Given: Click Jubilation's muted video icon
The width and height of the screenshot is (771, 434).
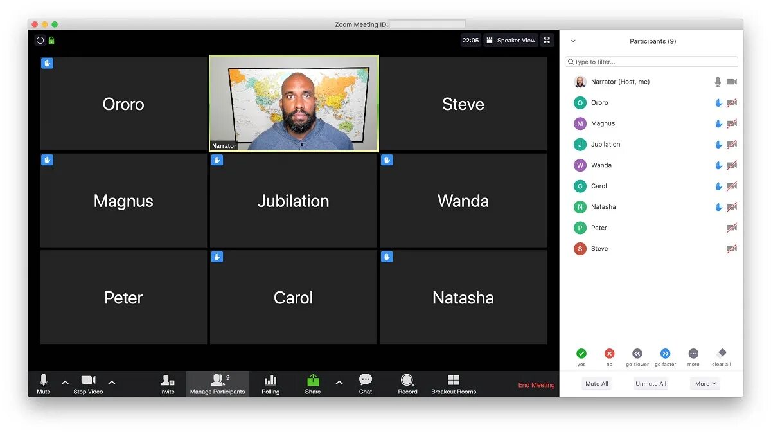Looking at the screenshot, I should pyautogui.click(x=732, y=145).
